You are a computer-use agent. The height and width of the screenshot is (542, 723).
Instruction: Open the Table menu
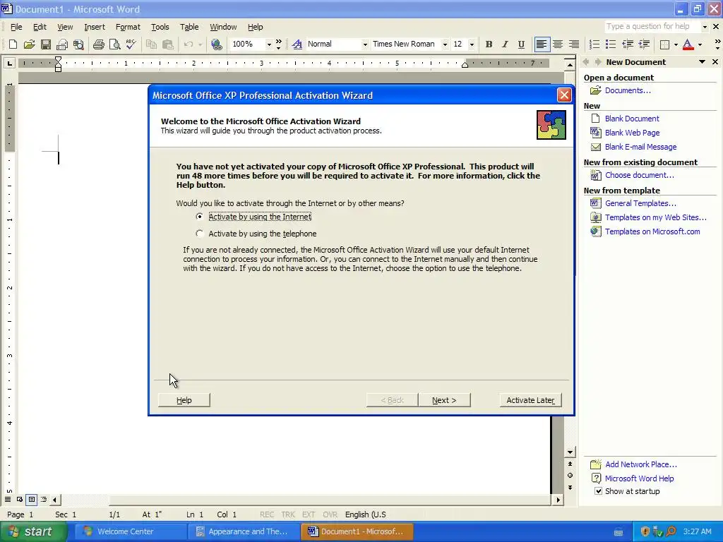pos(189,27)
